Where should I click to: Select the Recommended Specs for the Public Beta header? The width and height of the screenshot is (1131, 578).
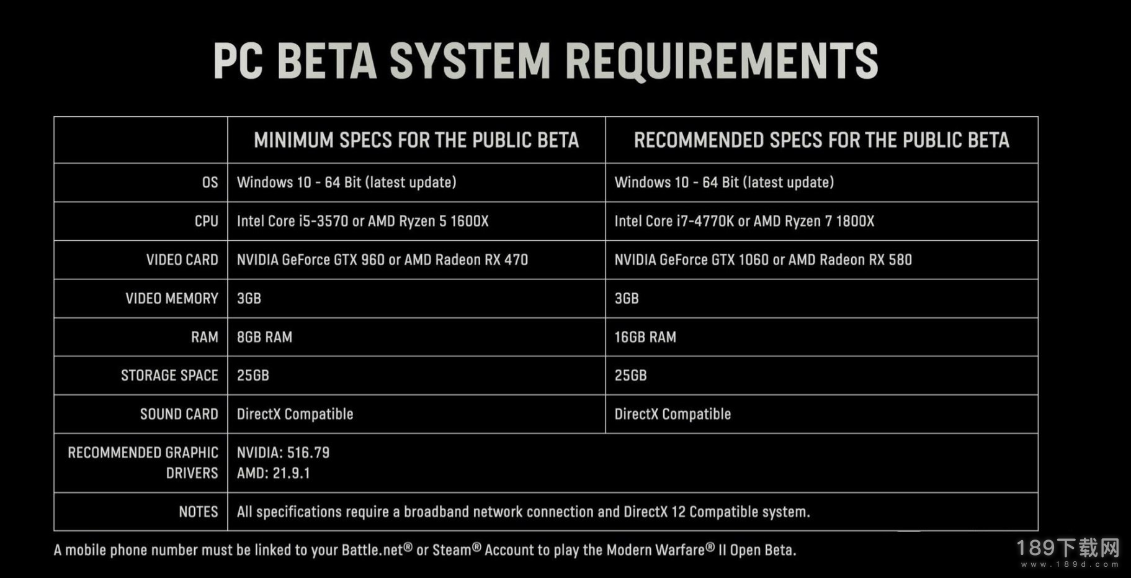(821, 140)
